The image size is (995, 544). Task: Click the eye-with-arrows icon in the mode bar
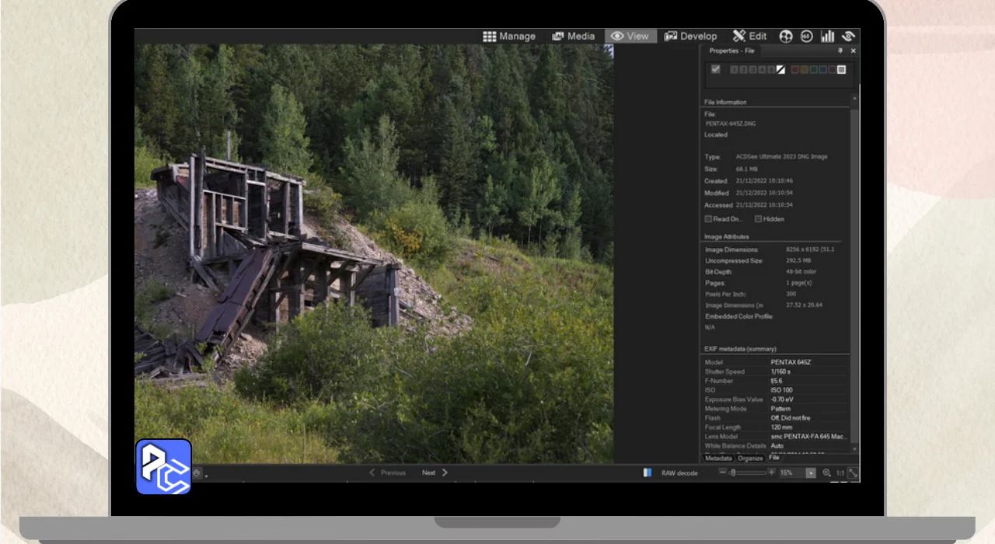(848, 36)
